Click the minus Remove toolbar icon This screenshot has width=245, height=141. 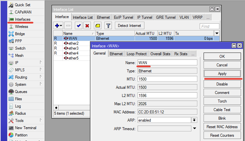point(68,26)
